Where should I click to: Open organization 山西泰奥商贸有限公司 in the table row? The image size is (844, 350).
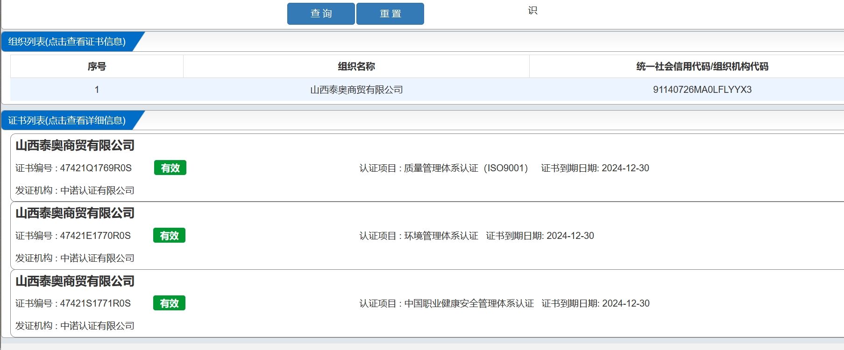[356, 90]
